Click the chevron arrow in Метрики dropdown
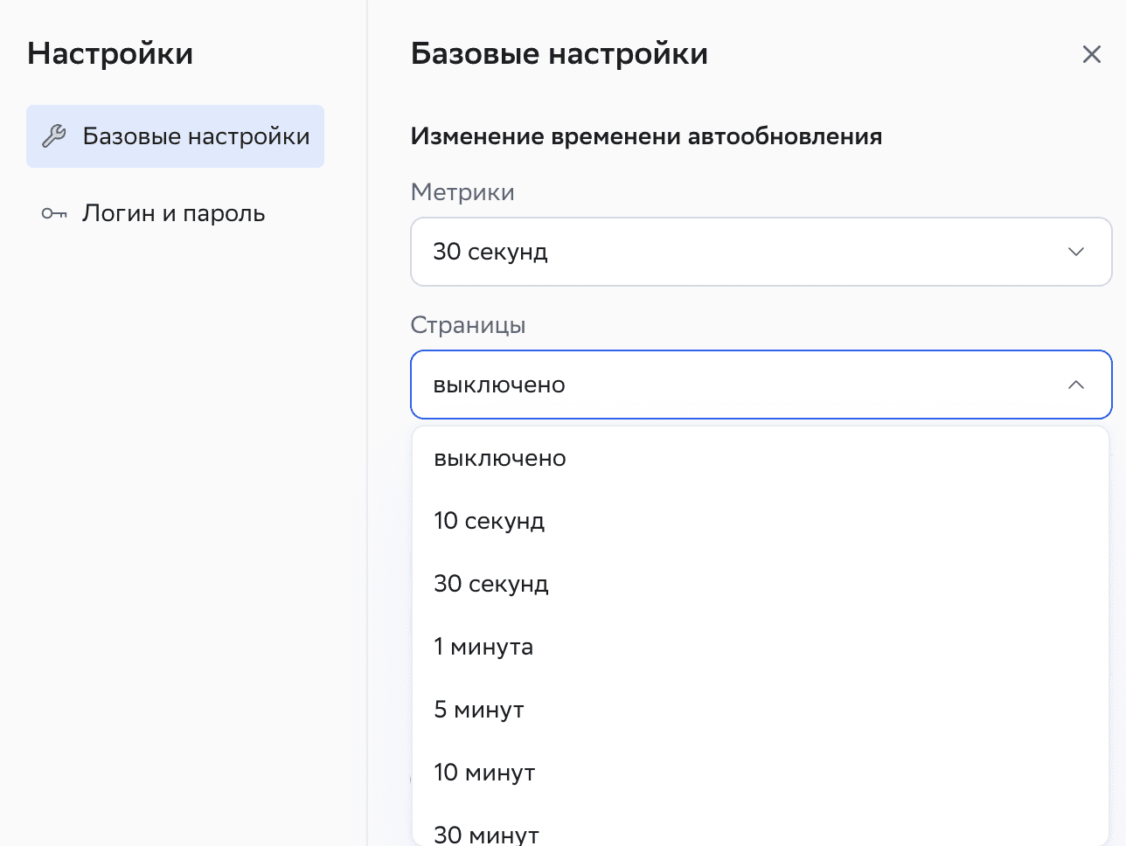 click(1075, 252)
